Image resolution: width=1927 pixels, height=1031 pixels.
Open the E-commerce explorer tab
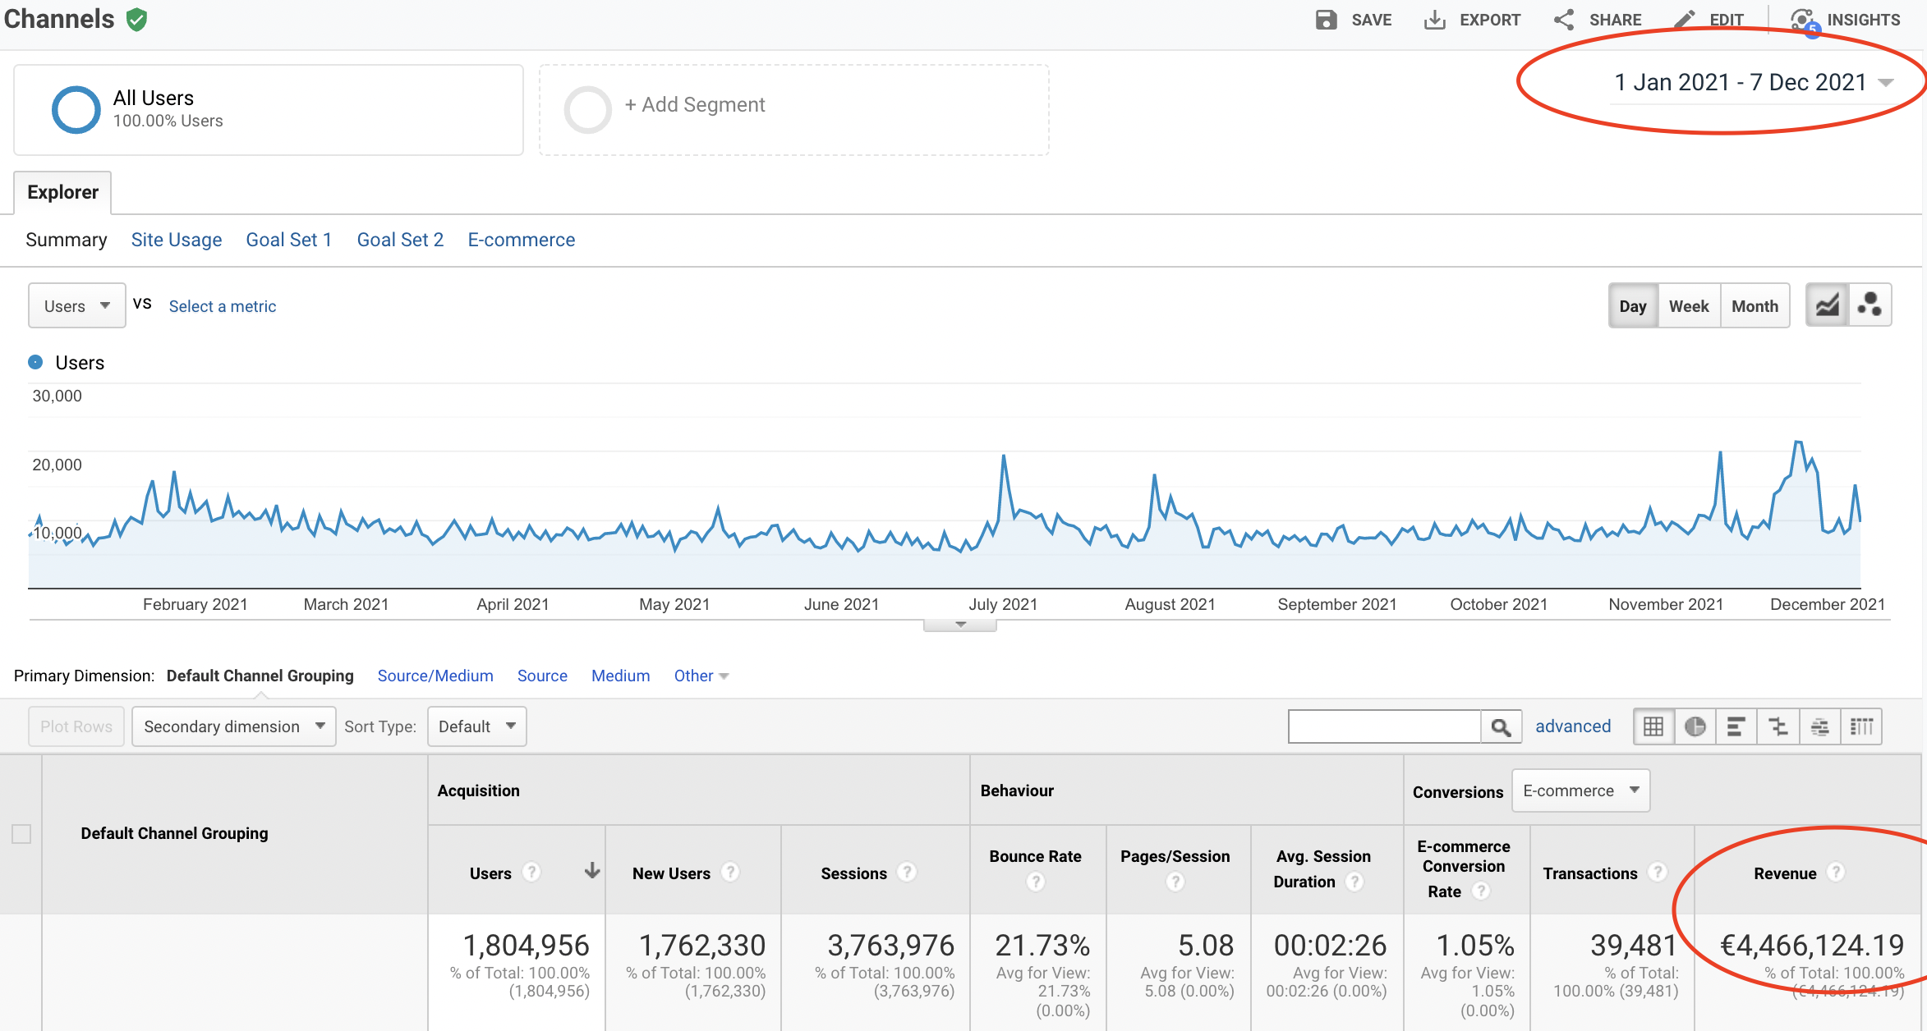click(521, 240)
